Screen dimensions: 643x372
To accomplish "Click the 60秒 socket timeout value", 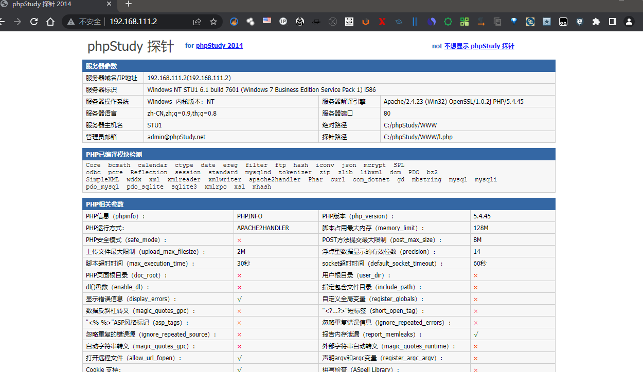I will pyautogui.click(x=480, y=264).
